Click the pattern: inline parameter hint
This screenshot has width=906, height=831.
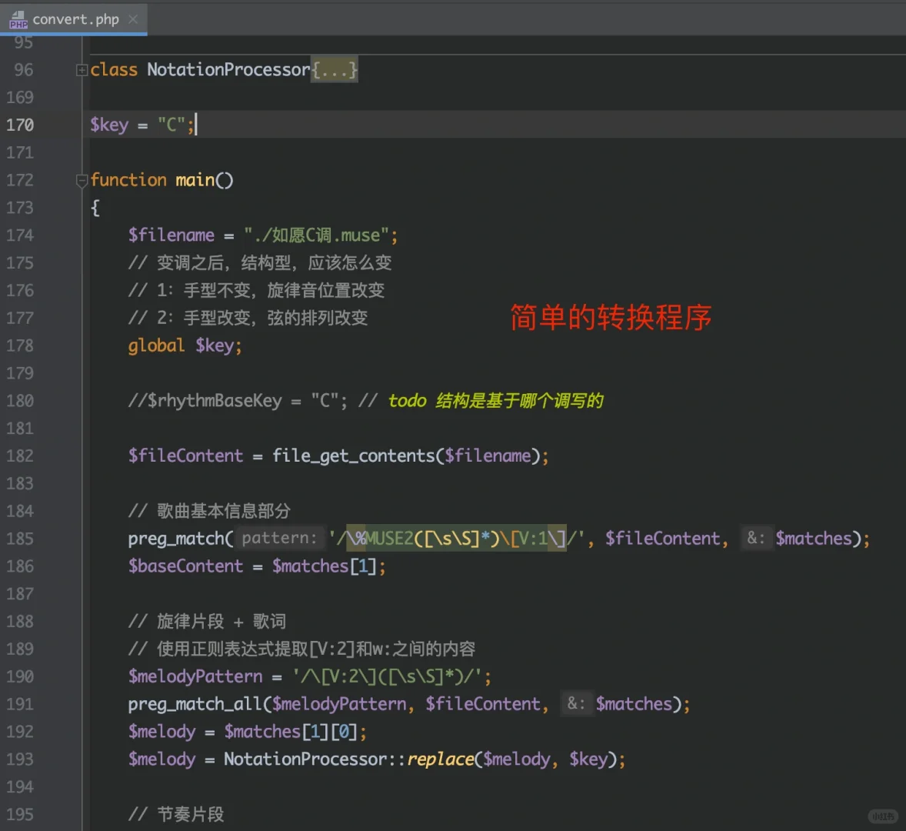pyautogui.click(x=280, y=538)
